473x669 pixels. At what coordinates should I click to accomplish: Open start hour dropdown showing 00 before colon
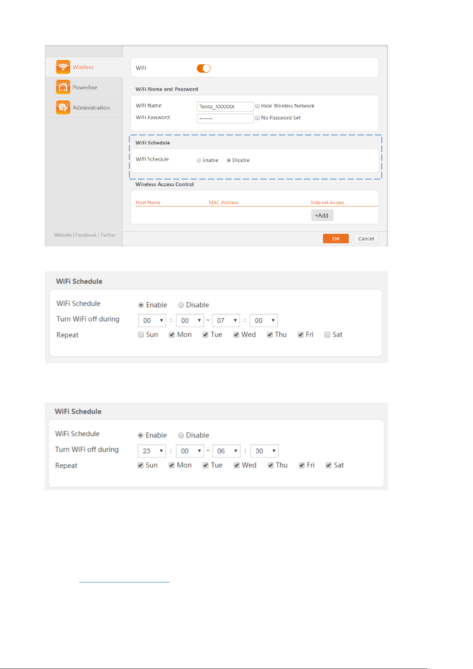(x=152, y=320)
